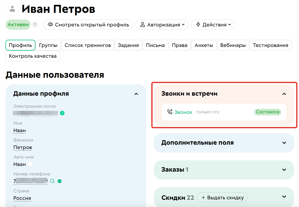Image resolution: width=299 pixels, height=207 pixels.
Task: Click the lightning icon on the Действия button
Action: (198, 25)
